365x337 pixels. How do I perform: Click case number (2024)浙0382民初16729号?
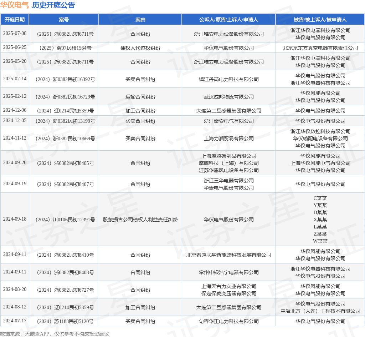pyautogui.click(x=64, y=97)
